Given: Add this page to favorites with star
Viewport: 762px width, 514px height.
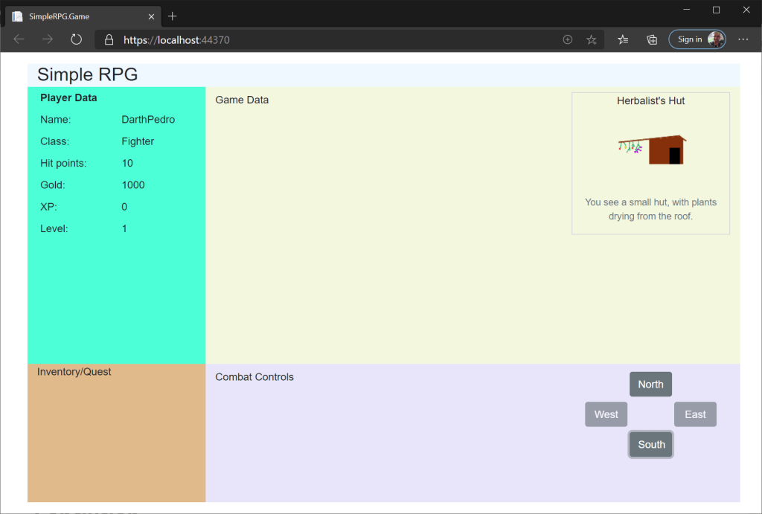Looking at the screenshot, I should pos(592,39).
